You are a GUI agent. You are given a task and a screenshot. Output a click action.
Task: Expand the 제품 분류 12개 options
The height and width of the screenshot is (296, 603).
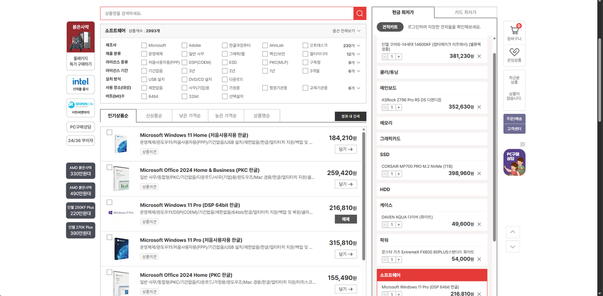(x=354, y=54)
